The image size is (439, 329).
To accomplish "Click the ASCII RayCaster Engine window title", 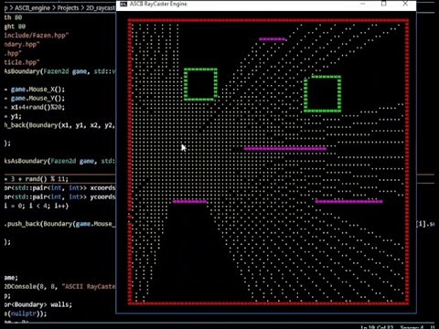I will [x=158, y=4].
